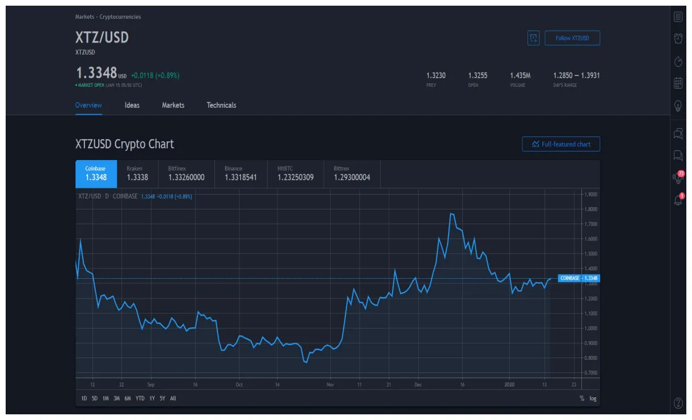
Task: Open the Notifications bell with red badge
Action: [x=678, y=200]
